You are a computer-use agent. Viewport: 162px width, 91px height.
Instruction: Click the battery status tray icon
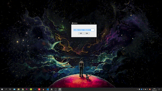[x=145, y=89]
